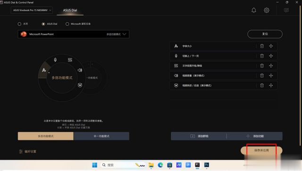This screenshot has width=302, height=171.
Task: Expand the Microsoft PowerPoint app dropdown
Action: click(74, 34)
